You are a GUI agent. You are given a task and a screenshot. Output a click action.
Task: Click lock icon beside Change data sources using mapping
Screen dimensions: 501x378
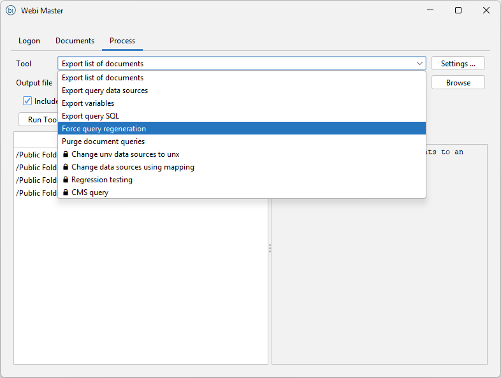pos(66,167)
